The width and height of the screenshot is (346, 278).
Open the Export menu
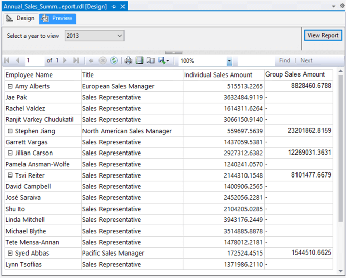coord(164,61)
